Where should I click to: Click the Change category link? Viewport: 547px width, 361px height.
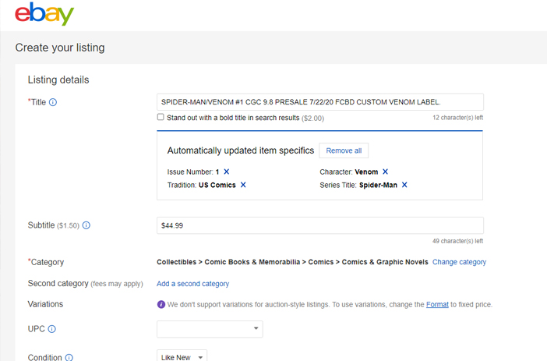coord(459,262)
